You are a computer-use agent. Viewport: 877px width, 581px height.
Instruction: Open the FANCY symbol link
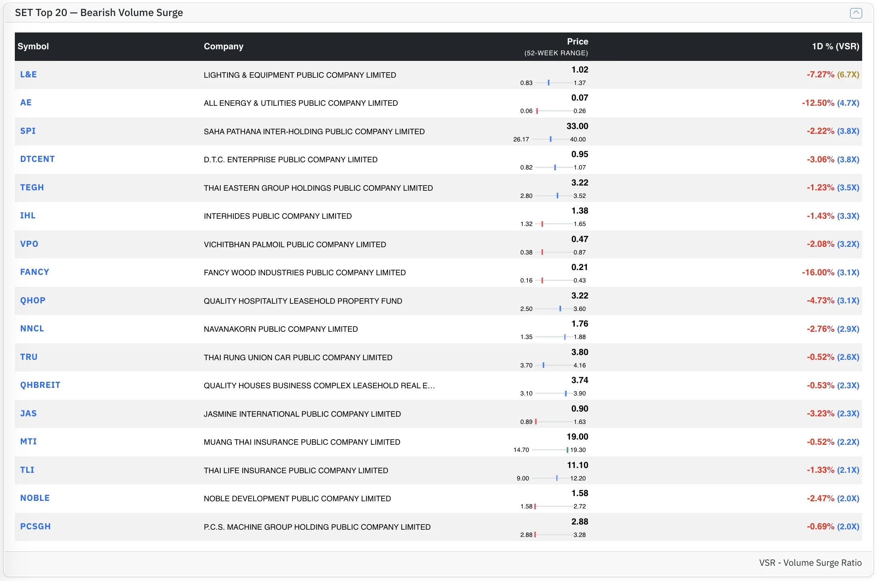coord(34,272)
